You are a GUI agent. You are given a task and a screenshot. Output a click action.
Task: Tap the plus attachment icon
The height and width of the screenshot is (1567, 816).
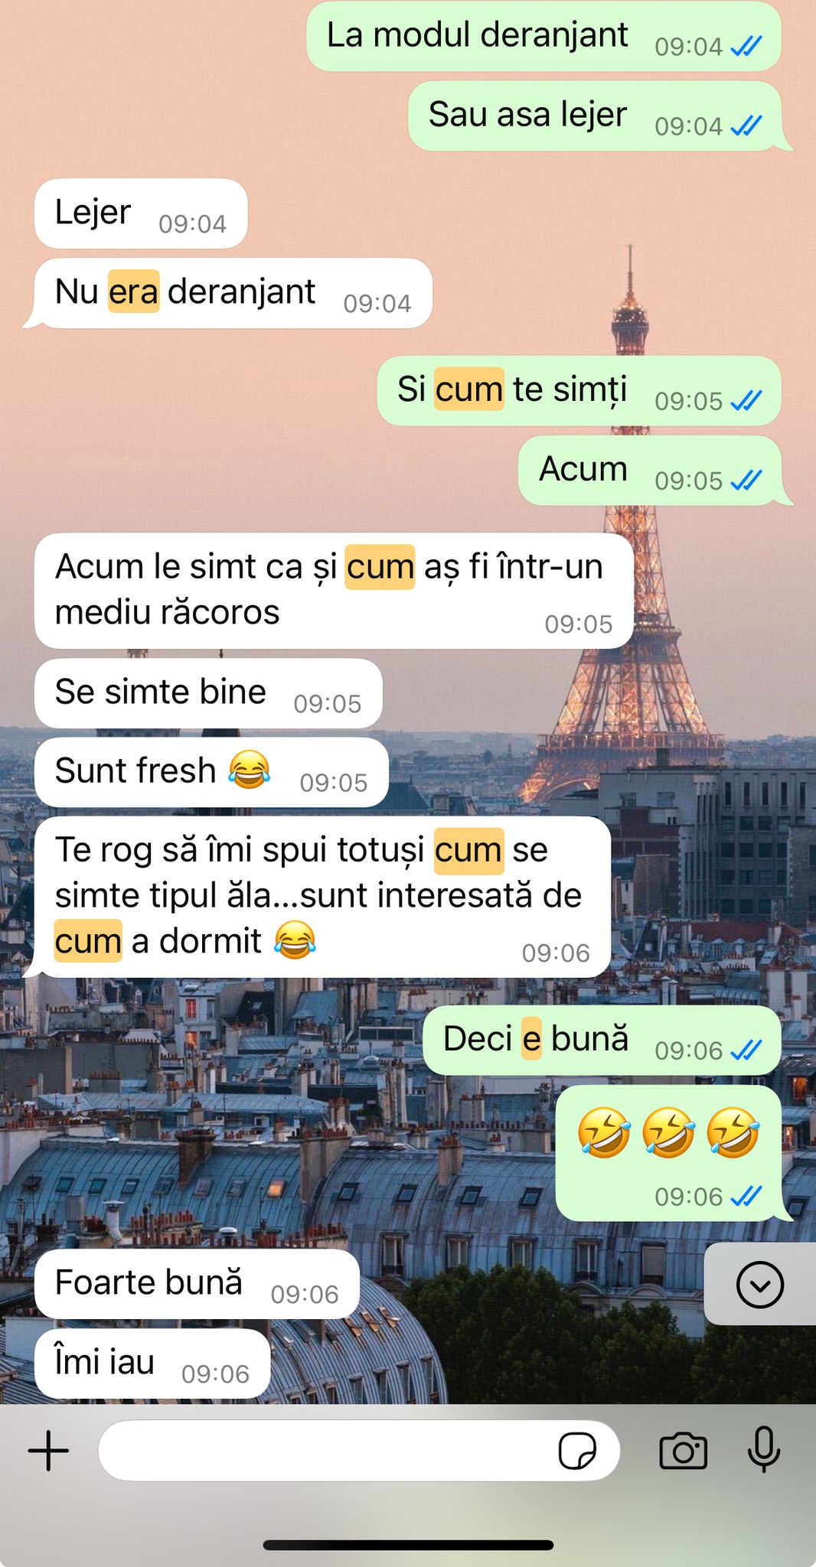click(x=49, y=1451)
